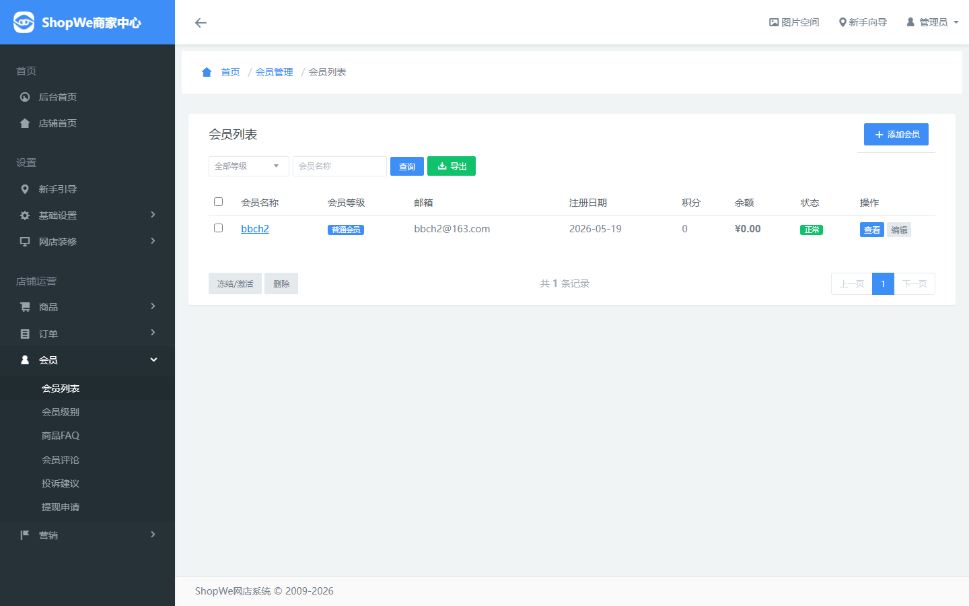Toggle the select-all header checkbox
This screenshot has height=606, width=969.
(218, 201)
